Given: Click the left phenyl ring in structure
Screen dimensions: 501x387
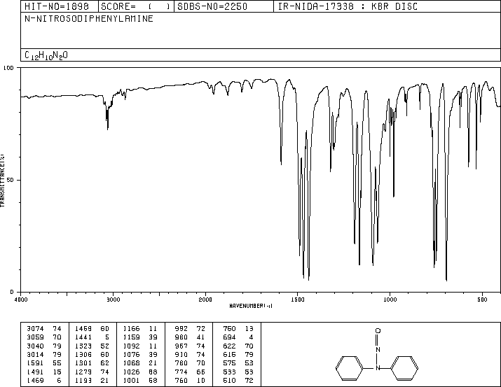Looking at the screenshot, I should pyautogui.click(x=347, y=366).
